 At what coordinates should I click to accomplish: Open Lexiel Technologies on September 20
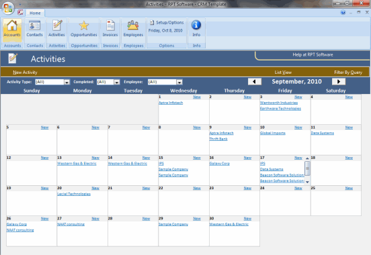click(x=74, y=194)
